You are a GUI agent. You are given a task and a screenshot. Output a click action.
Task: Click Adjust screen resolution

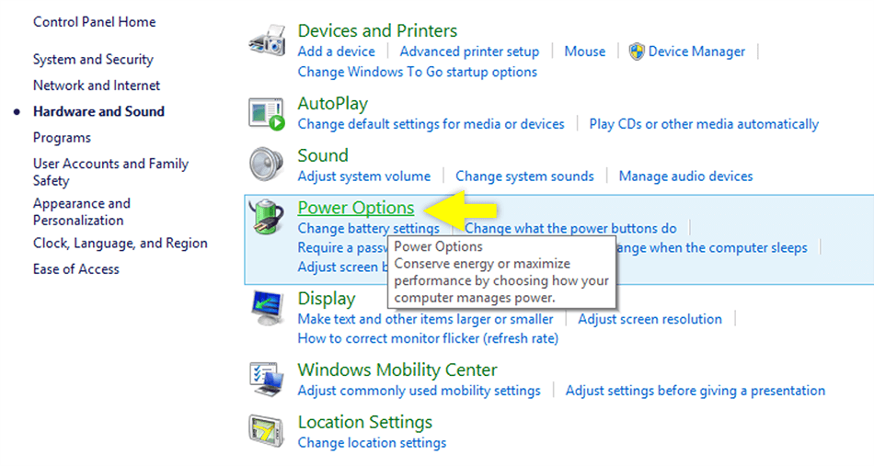(x=650, y=319)
